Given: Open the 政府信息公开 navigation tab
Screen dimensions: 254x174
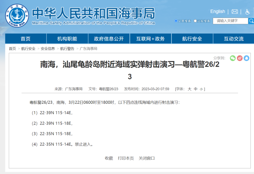Looking at the screenshot, I should point(109,38).
